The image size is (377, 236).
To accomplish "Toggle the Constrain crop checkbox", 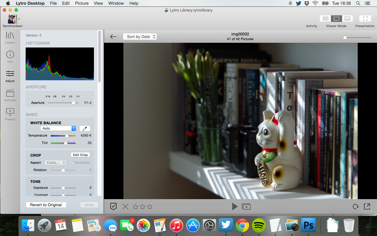I will [x=72, y=163].
